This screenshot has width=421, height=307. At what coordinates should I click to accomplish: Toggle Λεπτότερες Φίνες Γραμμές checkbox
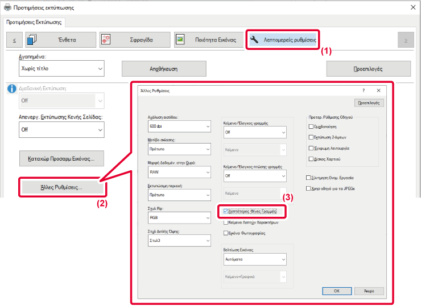coord(226,211)
